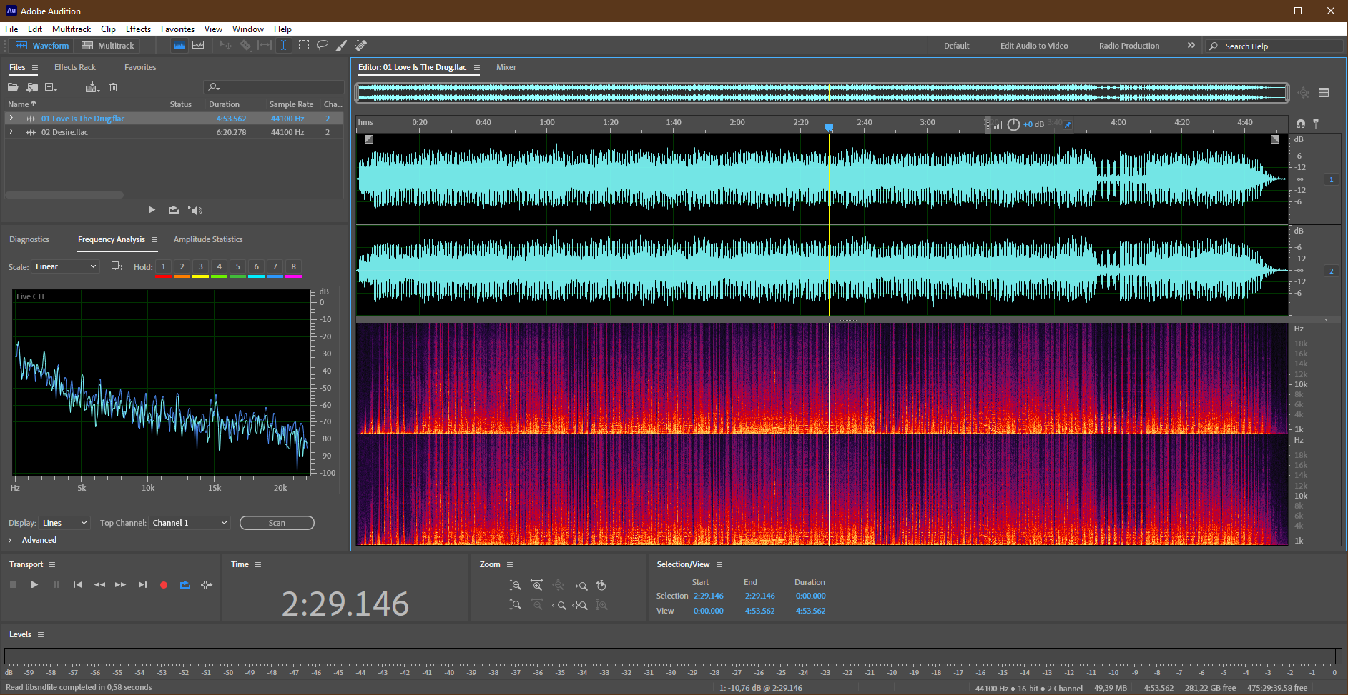Click the Import File icon
This screenshot has width=1348, height=695.
tap(32, 87)
